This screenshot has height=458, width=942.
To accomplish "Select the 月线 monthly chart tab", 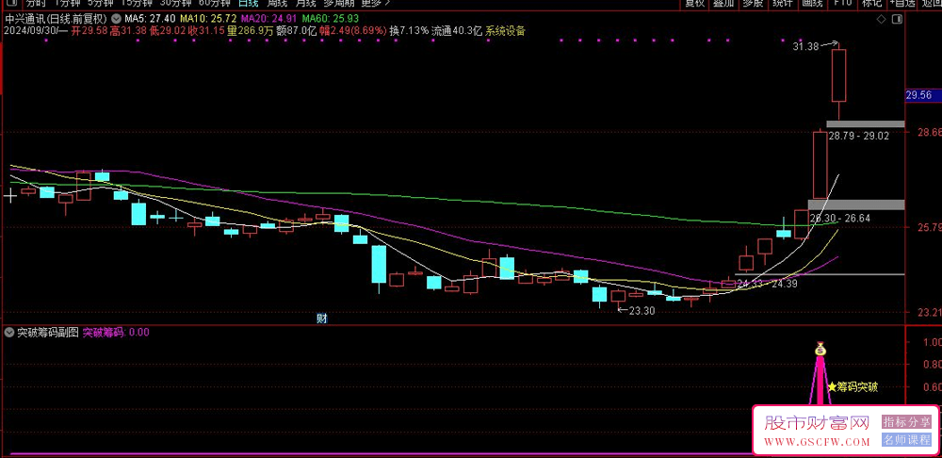I will point(307,3).
